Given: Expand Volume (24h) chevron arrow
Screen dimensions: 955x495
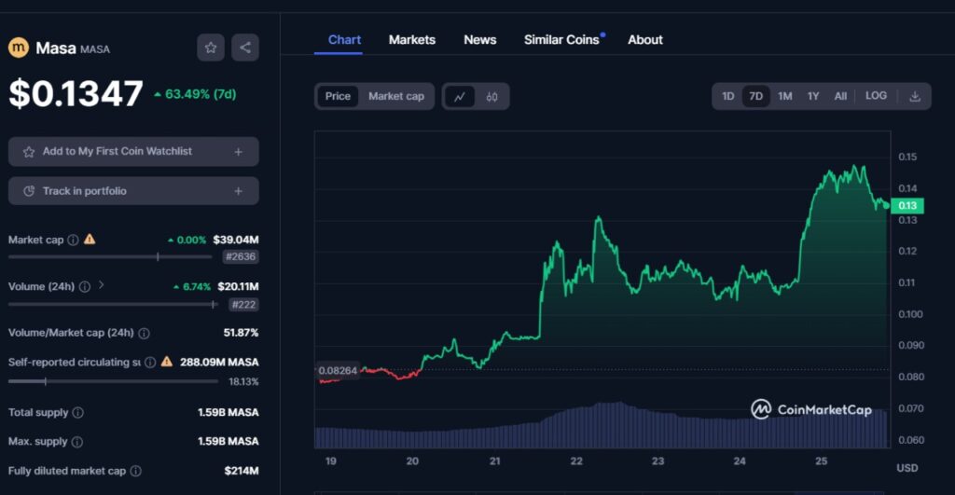Looking at the screenshot, I should pos(101,285).
